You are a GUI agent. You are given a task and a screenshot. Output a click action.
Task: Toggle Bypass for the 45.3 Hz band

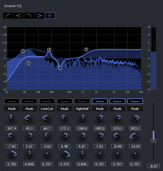click(x=29, y=101)
